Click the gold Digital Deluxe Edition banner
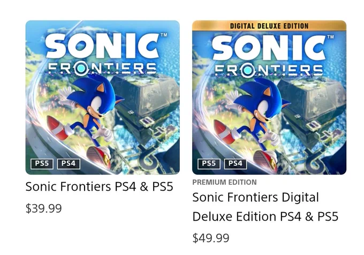This screenshot has width=364, height=255. point(269,26)
